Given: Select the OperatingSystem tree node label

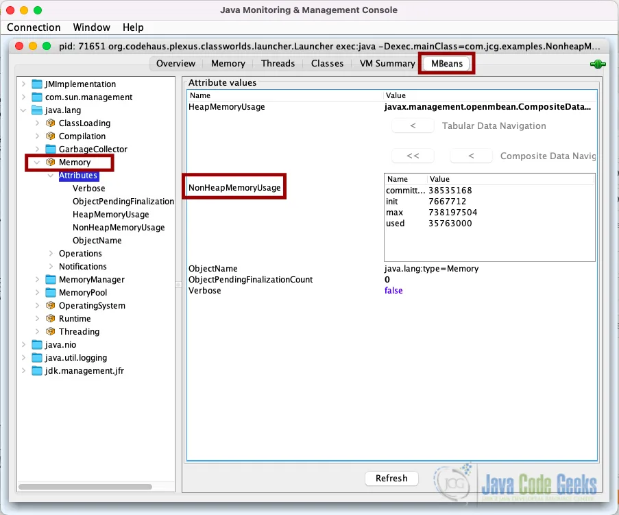Looking at the screenshot, I should [92, 306].
